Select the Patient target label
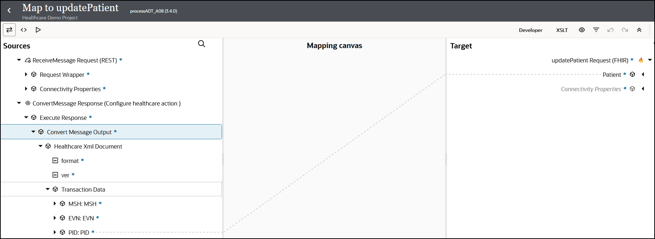655x239 pixels. [612, 75]
